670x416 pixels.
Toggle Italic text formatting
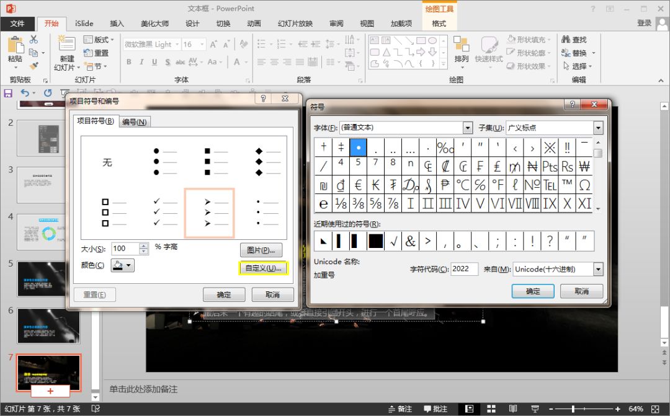pos(141,62)
